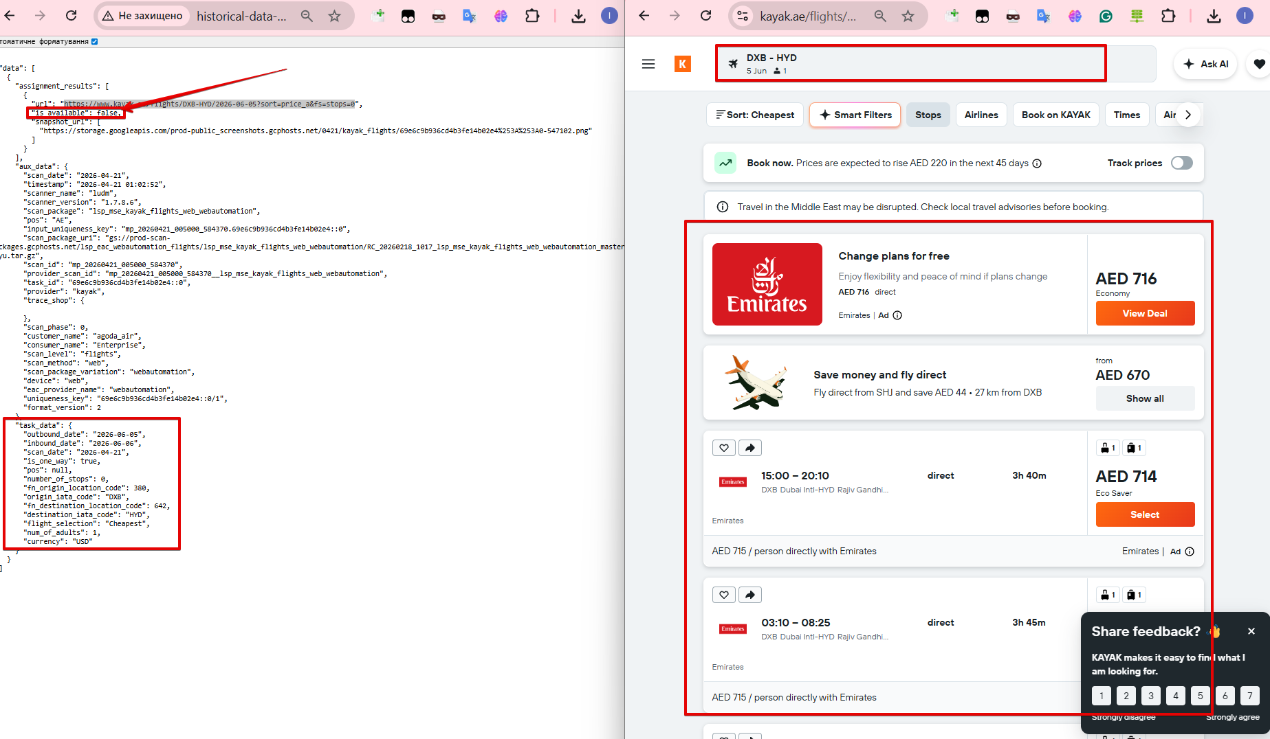This screenshot has height=739, width=1270.
Task: Rate feedback 1, Strongly disagree
Action: pos(1102,696)
